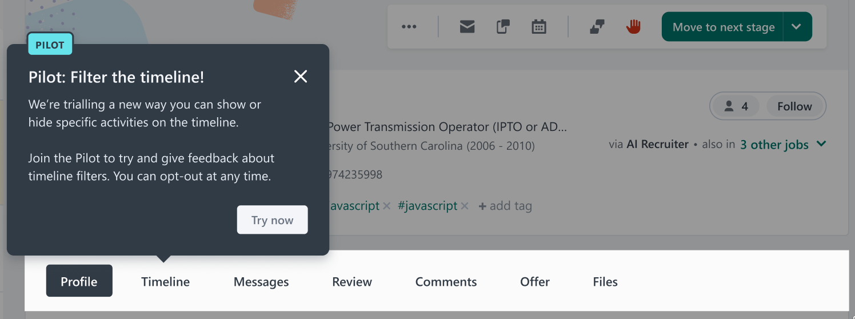Click the copy candidate icon
This screenshot has height=319, width=855.
(x=503, y=27)
